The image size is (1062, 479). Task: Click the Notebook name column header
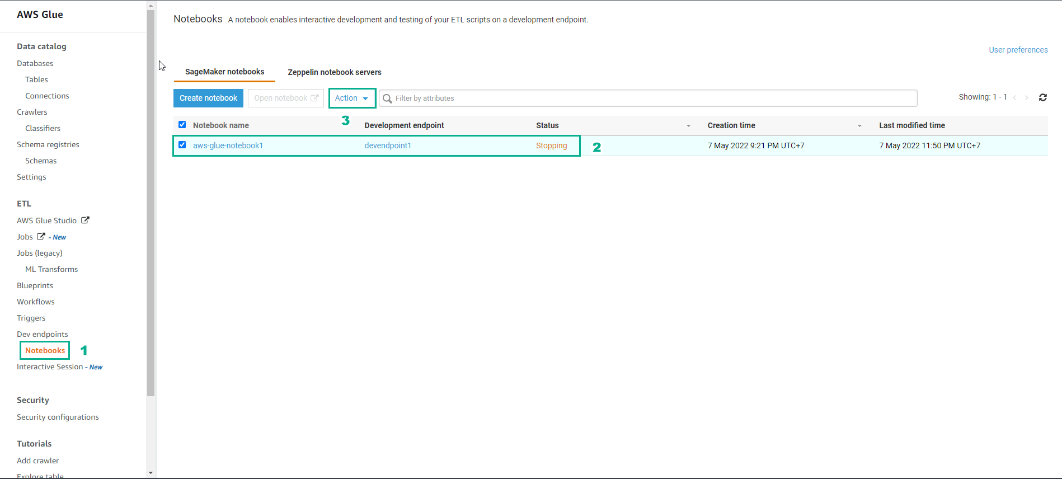point(221,125)
